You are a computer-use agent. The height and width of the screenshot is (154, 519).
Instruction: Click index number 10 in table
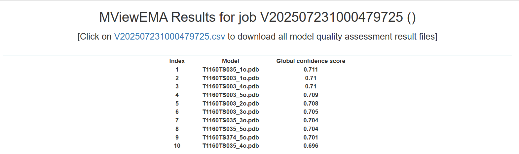click(x=177, y=146)
